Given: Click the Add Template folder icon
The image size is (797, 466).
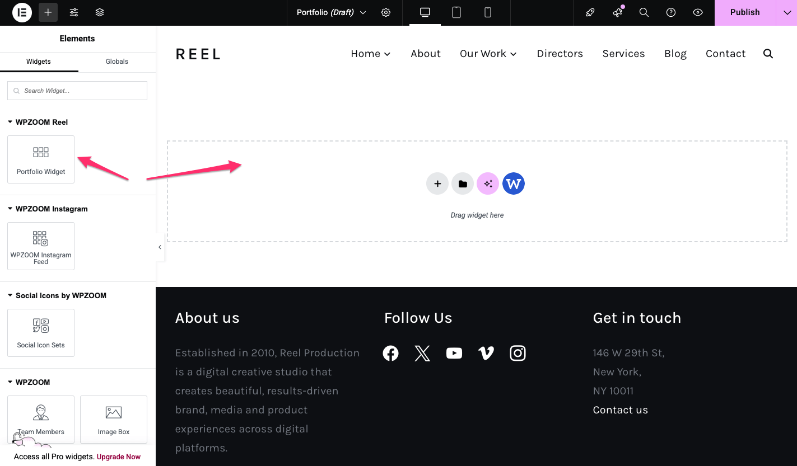Looking at the screenshot, I should pyautogui.click(x=463, y=183).
